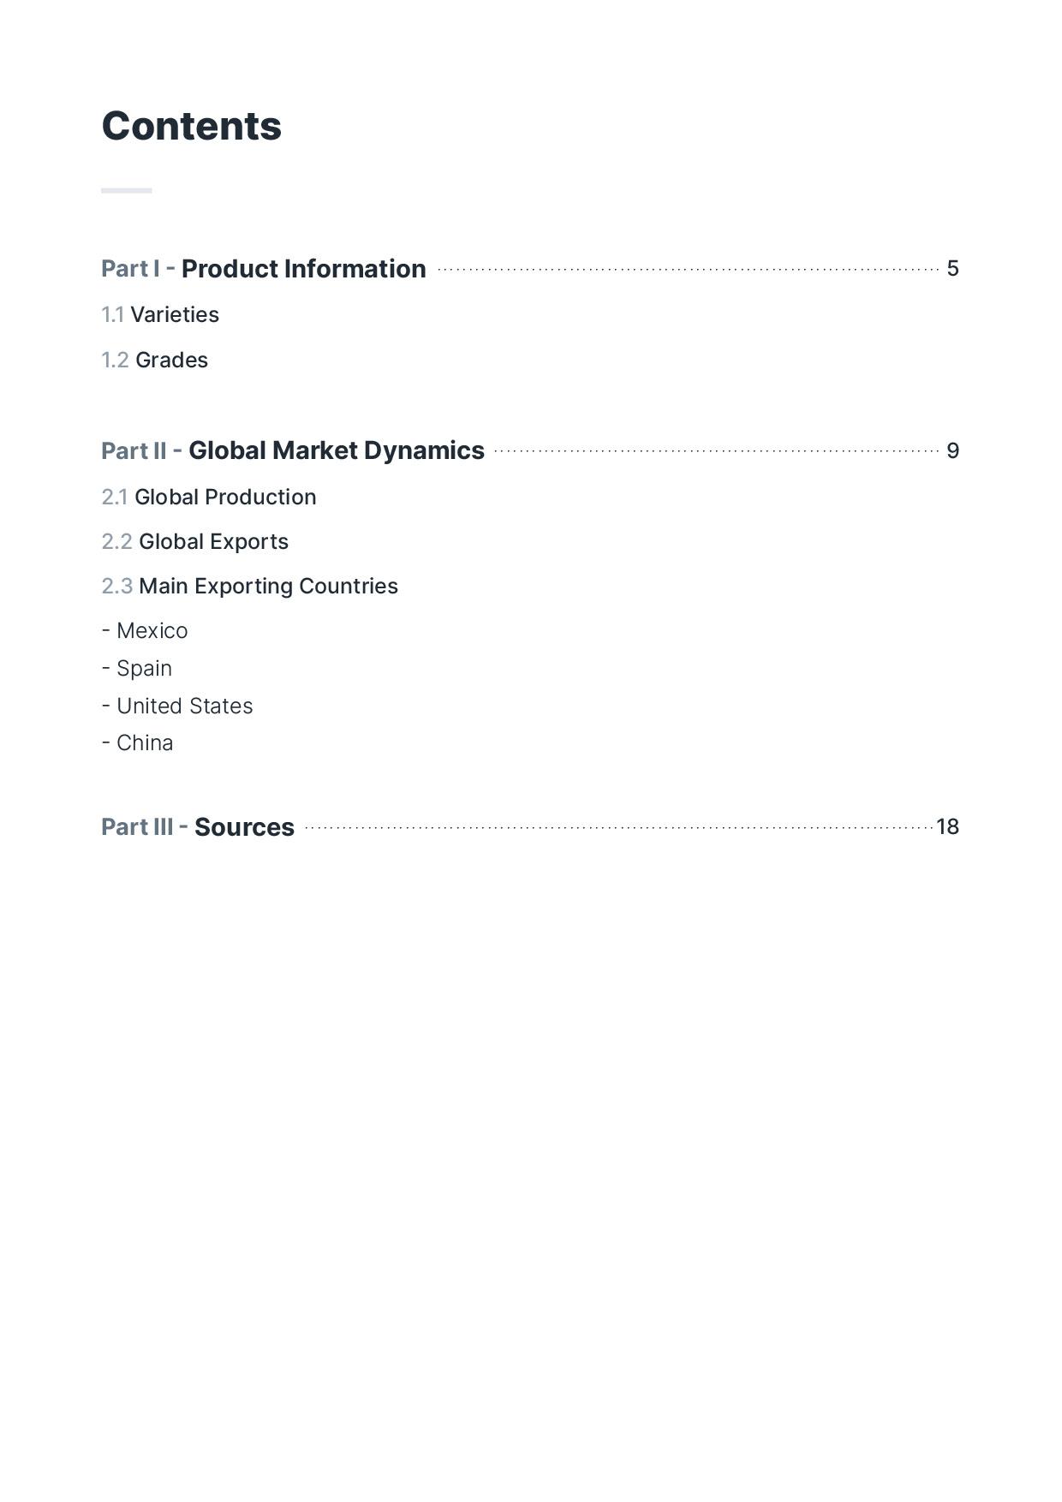Open the 1.2 Grades entry
The width and height of the screenshot is (1062, 1502).
pos(154,361)
